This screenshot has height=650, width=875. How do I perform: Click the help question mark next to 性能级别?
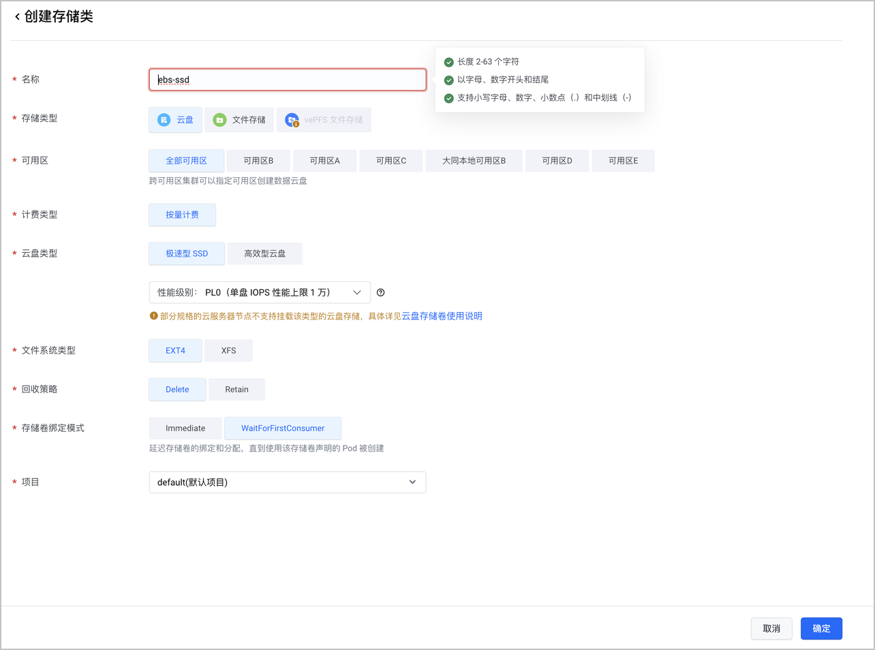point(381,292)
